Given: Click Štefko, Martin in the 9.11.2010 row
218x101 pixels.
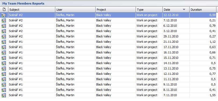Looking at the screenshot, I should click(x=65, y=84).
